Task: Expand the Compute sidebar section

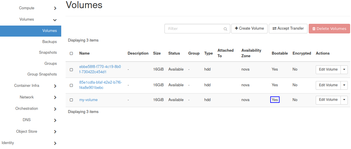Action: 55,8
